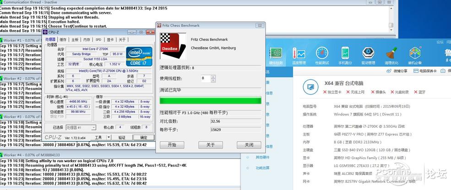This screenshot has width=451, height=190.
Task: Click the 独立显卡 red X status item
Action: 332,92
